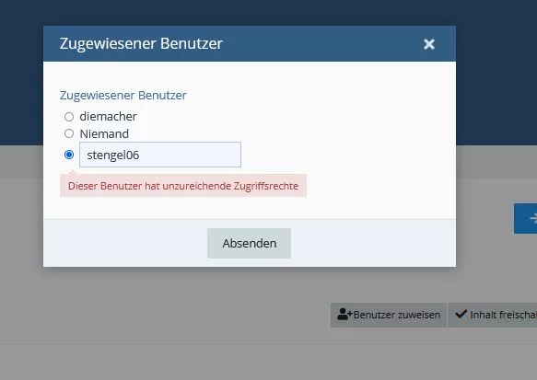Click the selected radio beside stengel06 field
Screen dimensions: 537x380
[x=69, y=155]
